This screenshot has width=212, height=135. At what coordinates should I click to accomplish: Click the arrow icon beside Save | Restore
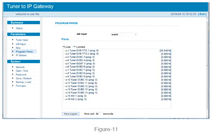tap(13, 78)
